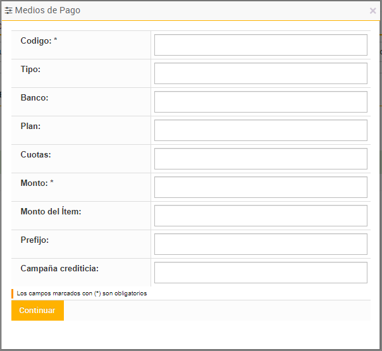382x351 pixels.
Task: Click the Cuotas label
Action: click(x=35, y=154)
